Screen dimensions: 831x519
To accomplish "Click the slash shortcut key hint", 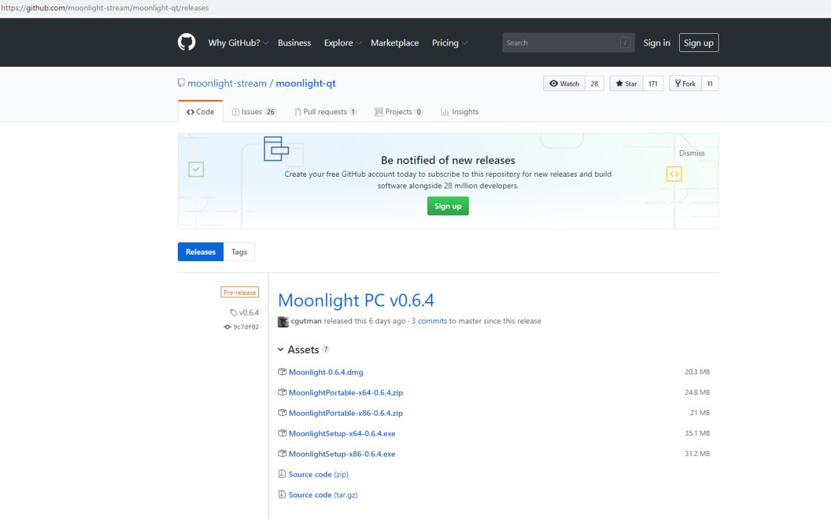I will (625, 43).
